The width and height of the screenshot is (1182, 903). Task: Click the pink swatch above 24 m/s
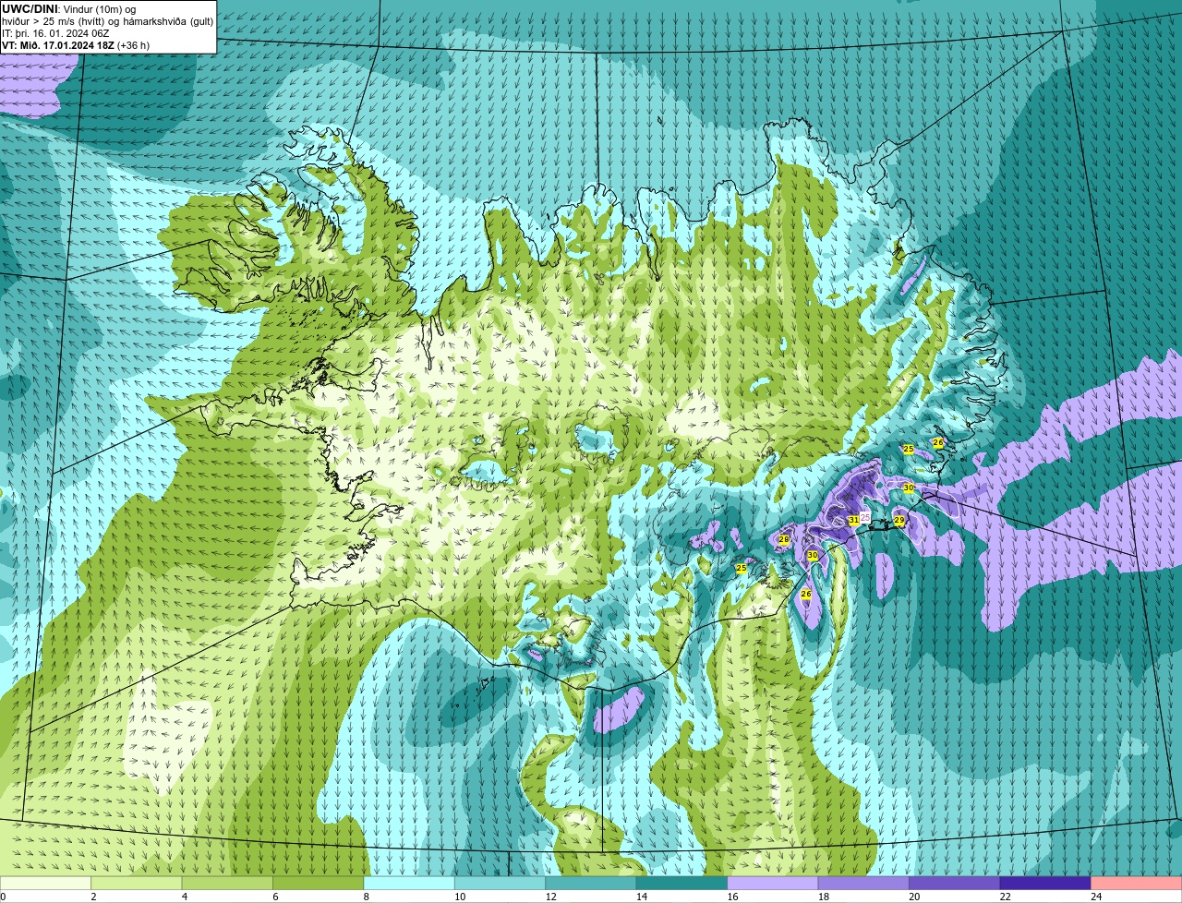click(x=1137, y=883)
